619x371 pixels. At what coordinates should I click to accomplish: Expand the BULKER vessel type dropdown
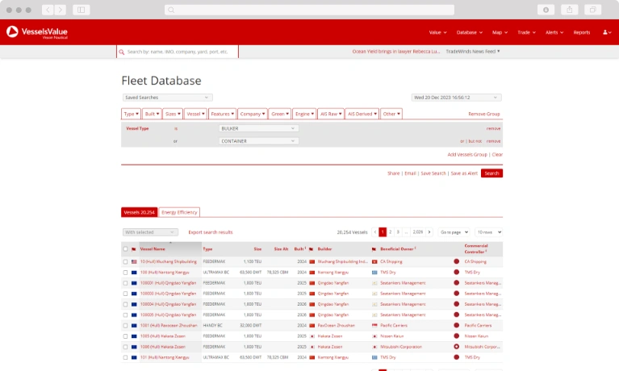coord(258,128)
